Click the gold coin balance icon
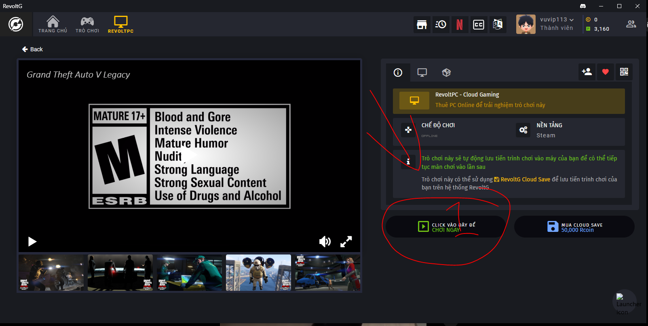The image size is (648, 326). tap(588, 19)
